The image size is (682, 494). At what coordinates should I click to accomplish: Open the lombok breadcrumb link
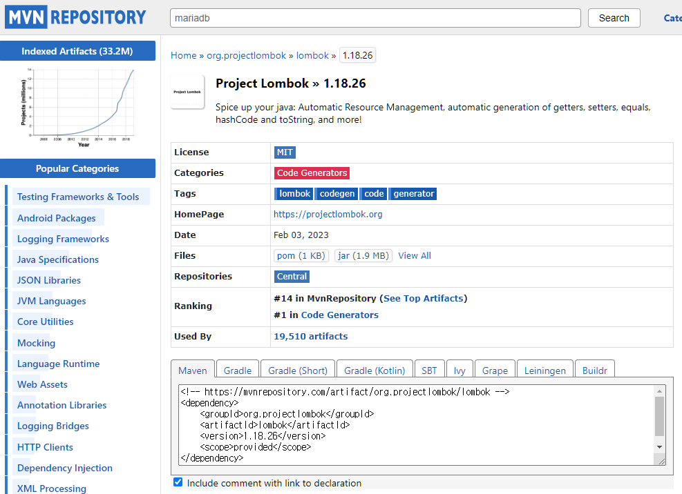coord(312,56)
